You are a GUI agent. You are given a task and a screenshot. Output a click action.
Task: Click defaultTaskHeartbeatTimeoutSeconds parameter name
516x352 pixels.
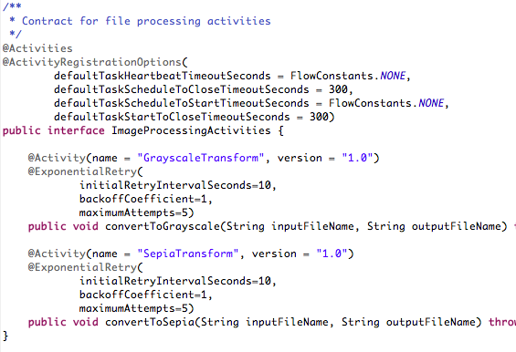coord(163,76)
